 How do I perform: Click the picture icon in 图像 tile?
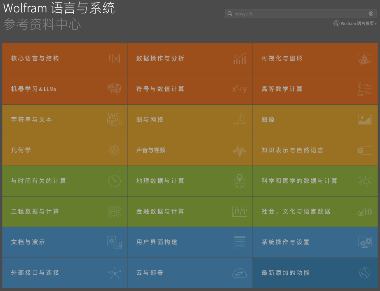tap(365, 120)
